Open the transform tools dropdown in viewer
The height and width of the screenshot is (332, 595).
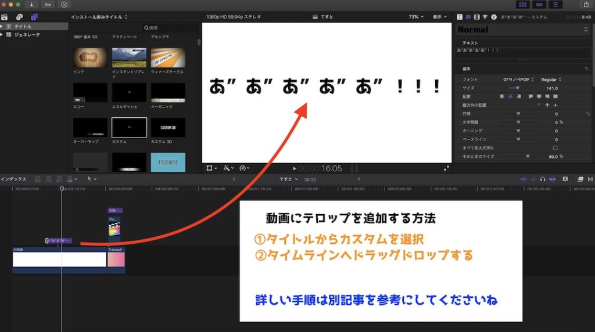tap(212, 168)
